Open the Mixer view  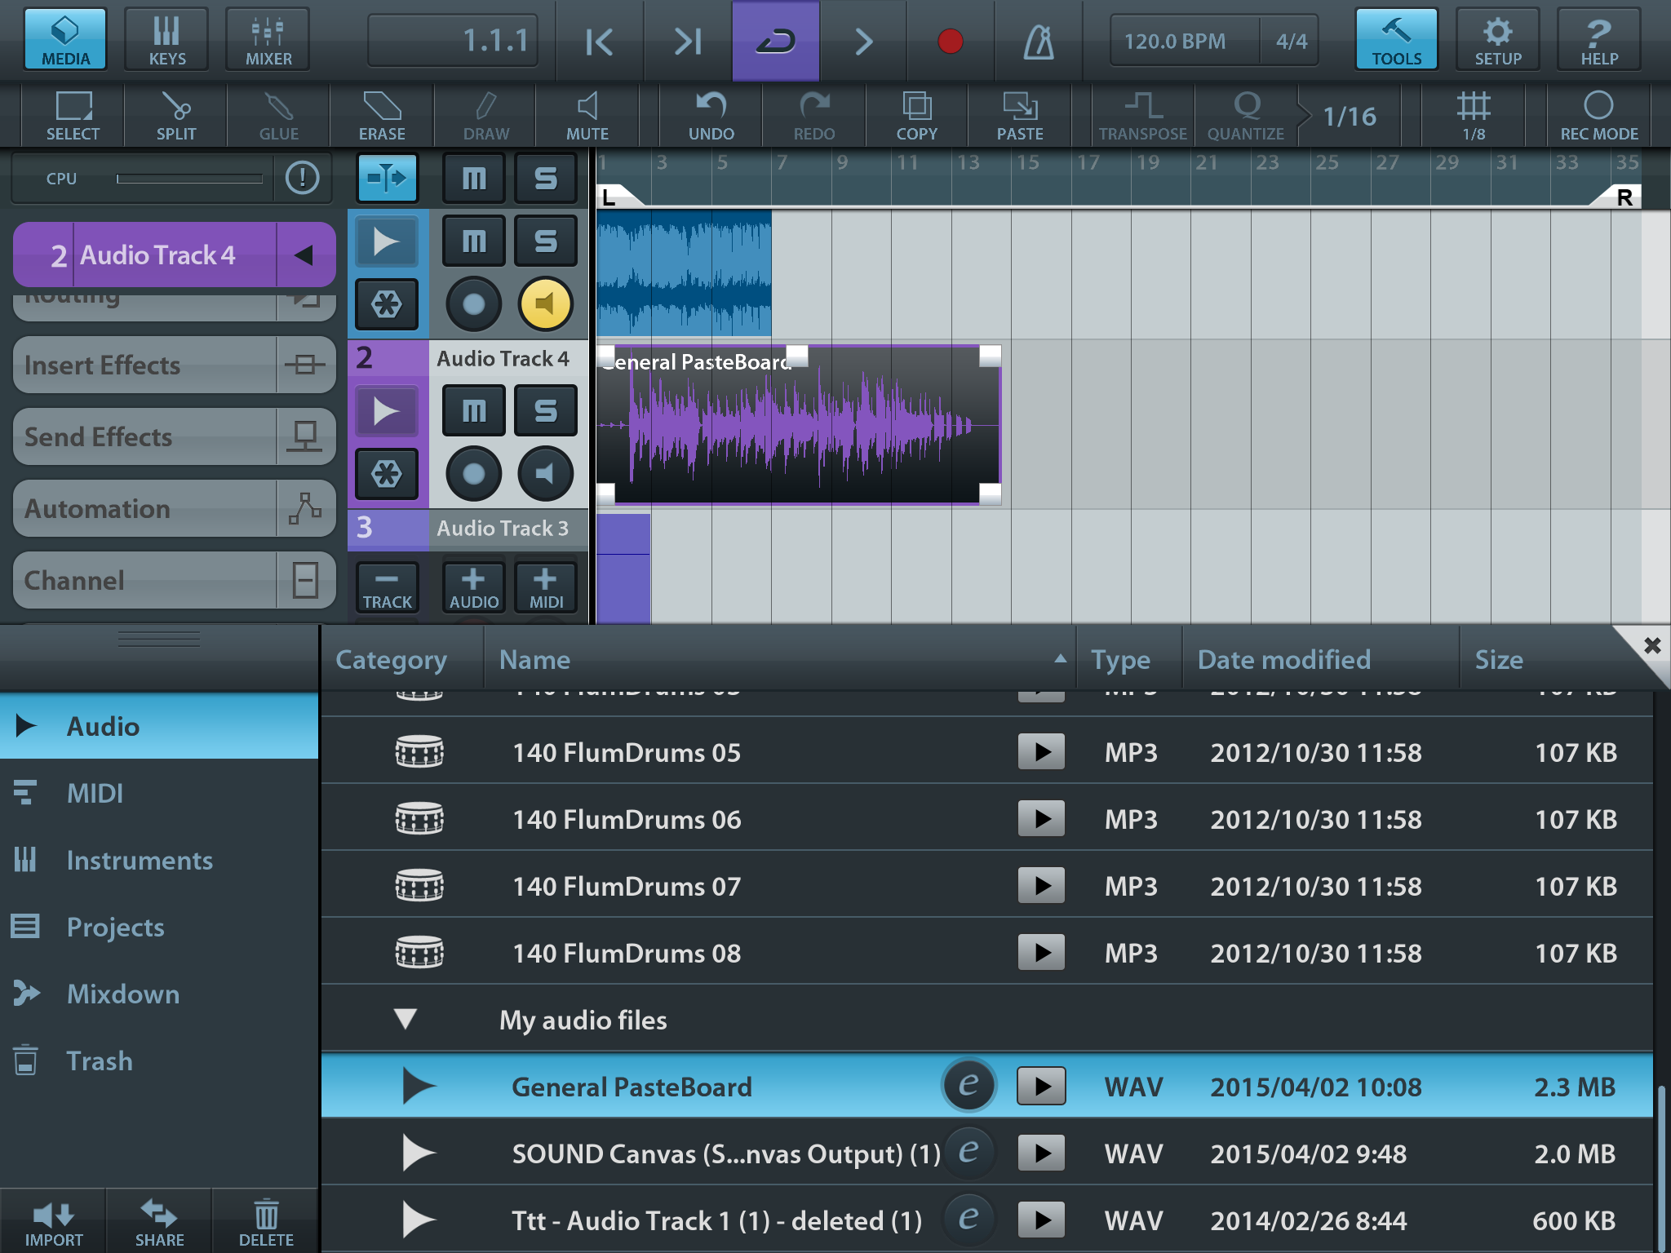[x=268, y=39]
